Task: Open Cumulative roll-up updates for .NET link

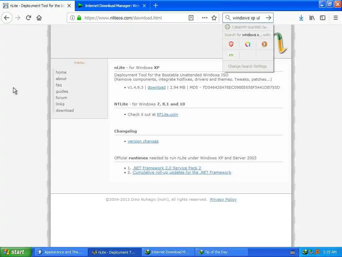Action: [x=182, y=172]
